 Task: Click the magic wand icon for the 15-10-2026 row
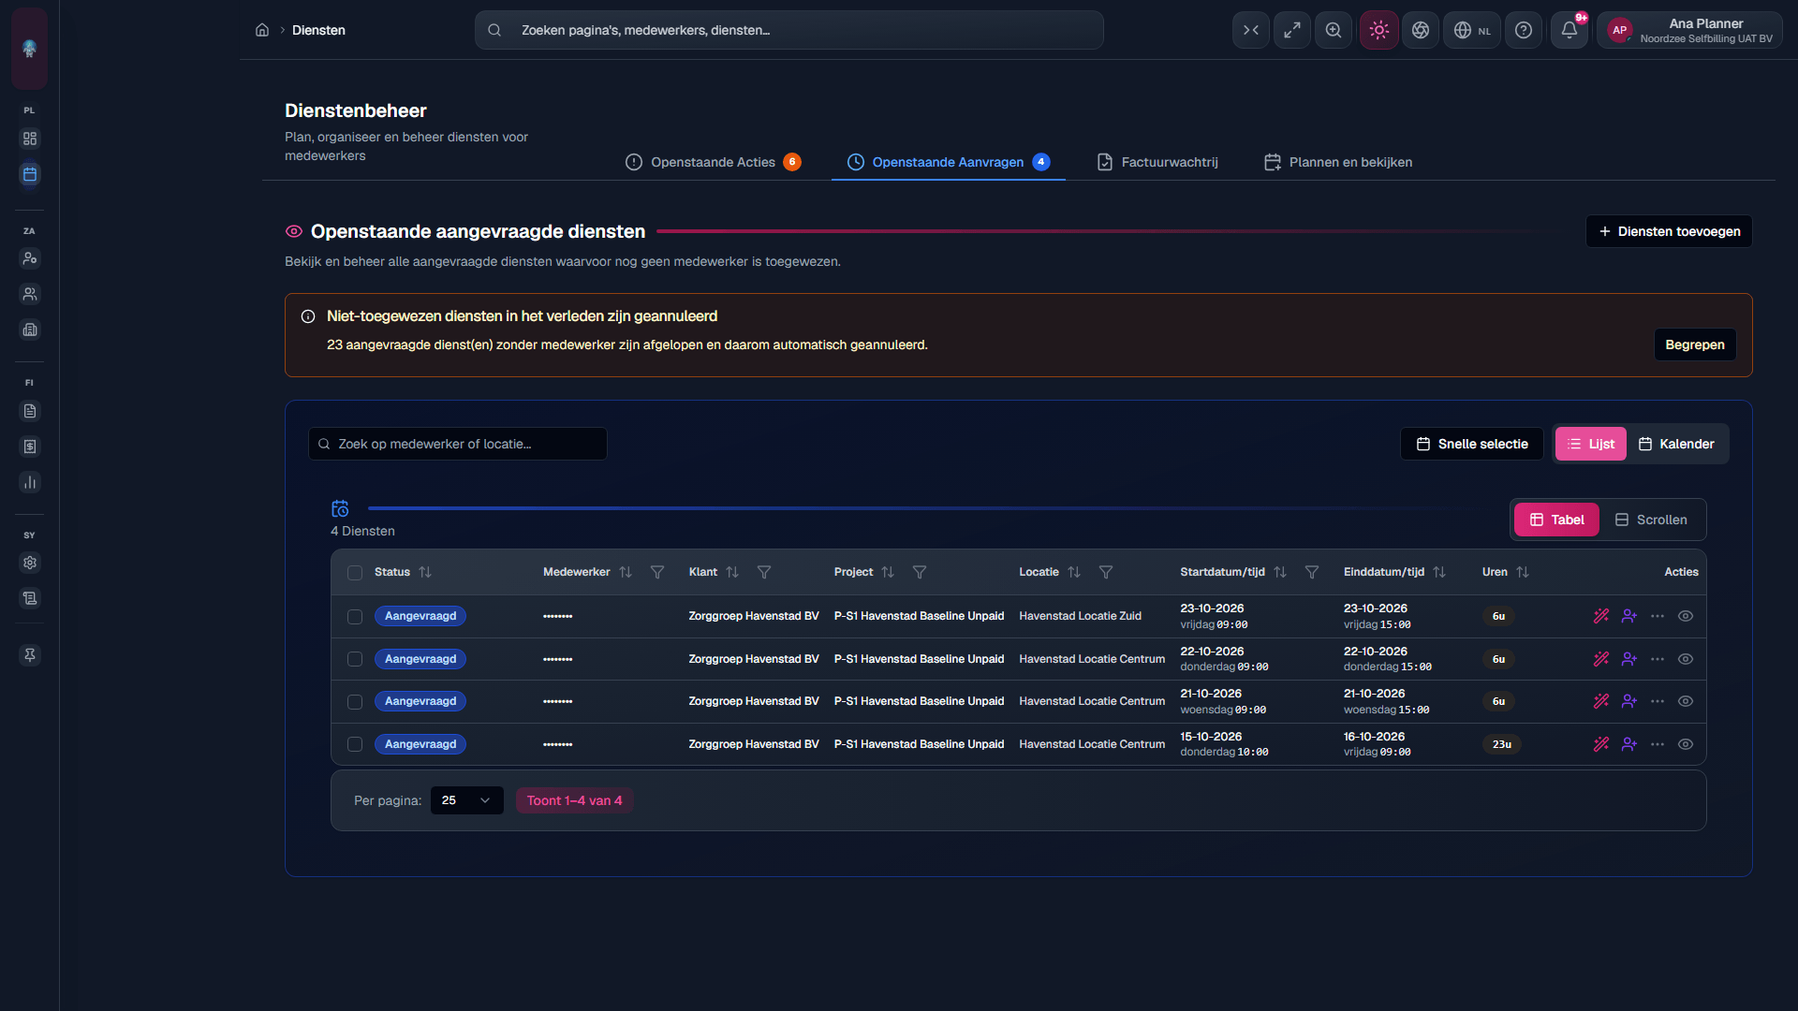(x=1601, y=744)
